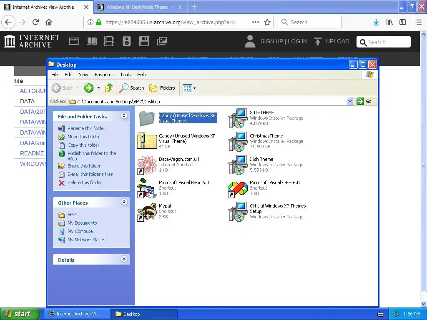Expand Details panel
Image resolution: width=427 pixels, height=320 pixels.
click(124, 259)
